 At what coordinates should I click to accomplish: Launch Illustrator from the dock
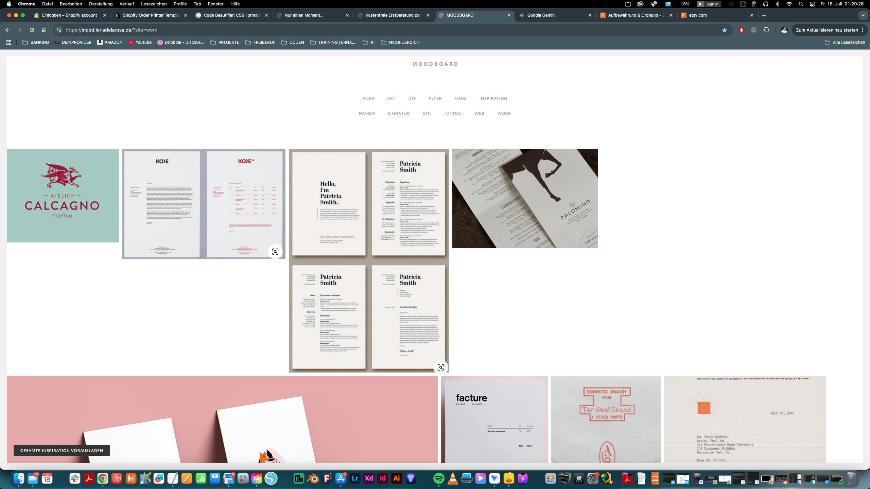(x=397, y=478)
